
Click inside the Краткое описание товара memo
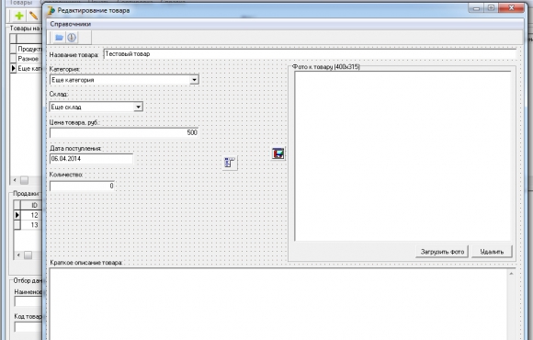[x=278, y=303]
